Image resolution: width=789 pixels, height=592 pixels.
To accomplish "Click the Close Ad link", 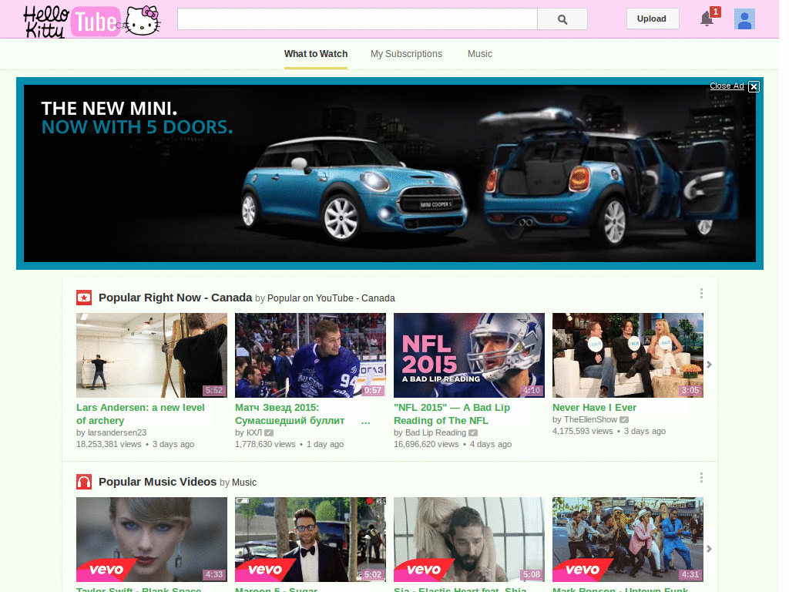I will [x=727, y=86].
